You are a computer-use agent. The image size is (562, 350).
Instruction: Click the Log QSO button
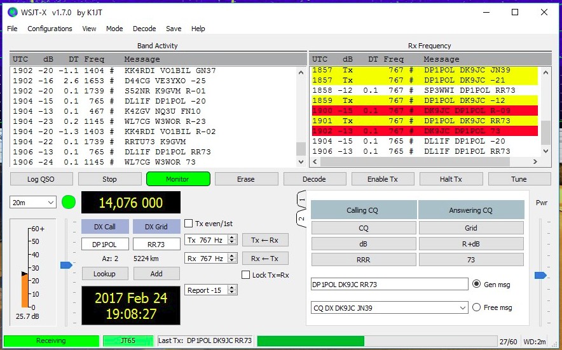click(x=41, y=178)
